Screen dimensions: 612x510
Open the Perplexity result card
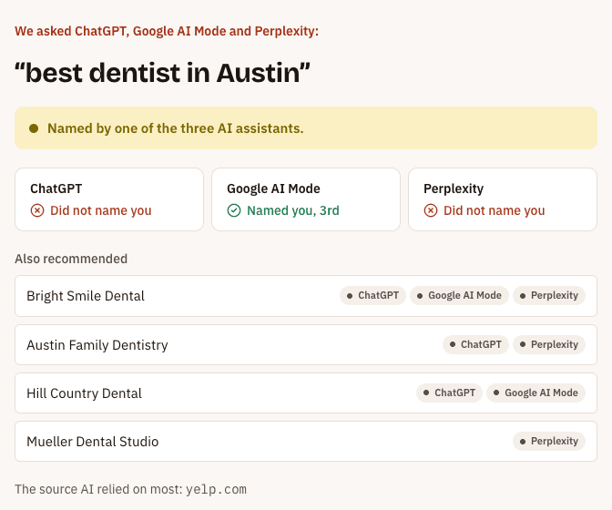coord(503,199)
